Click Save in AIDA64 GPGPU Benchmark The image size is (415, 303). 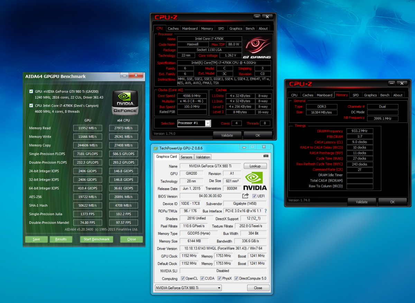(36, 239)
